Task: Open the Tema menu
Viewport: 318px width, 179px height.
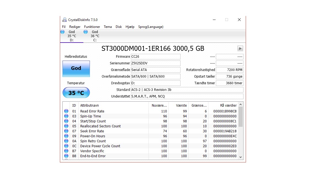Action: [x=108, y=27]
